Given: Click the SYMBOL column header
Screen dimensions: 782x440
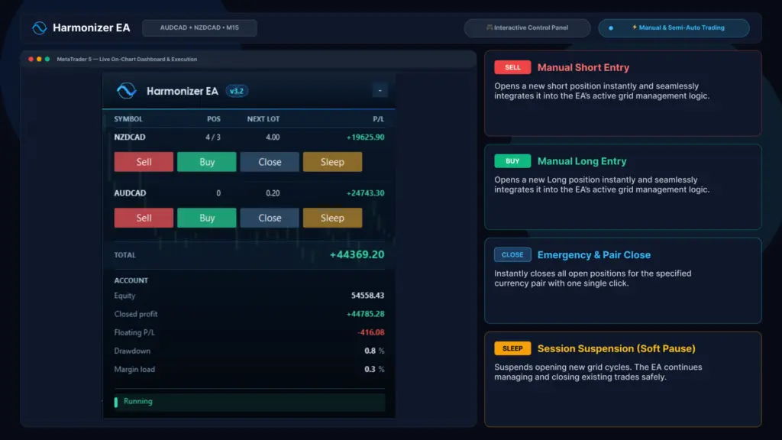Looking at the screenshot, I should click(x=128, y=118).
